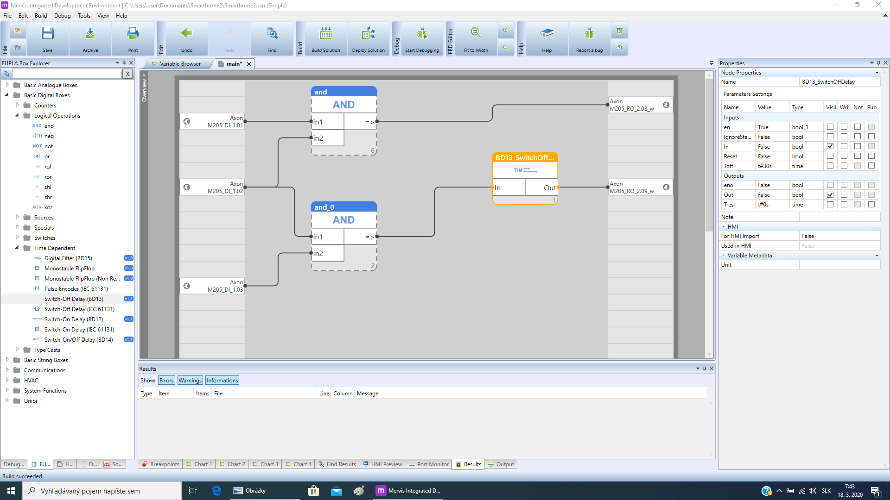This screenshot has width=890, height=500.
Task: Toggle the Warnings filter button
Action: [x=190, y=381]
